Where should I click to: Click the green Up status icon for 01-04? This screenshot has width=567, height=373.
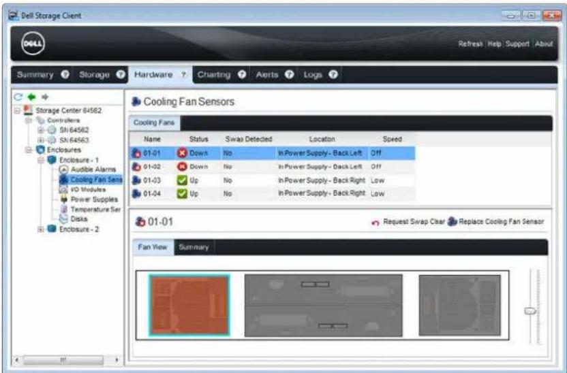(182, 193)
